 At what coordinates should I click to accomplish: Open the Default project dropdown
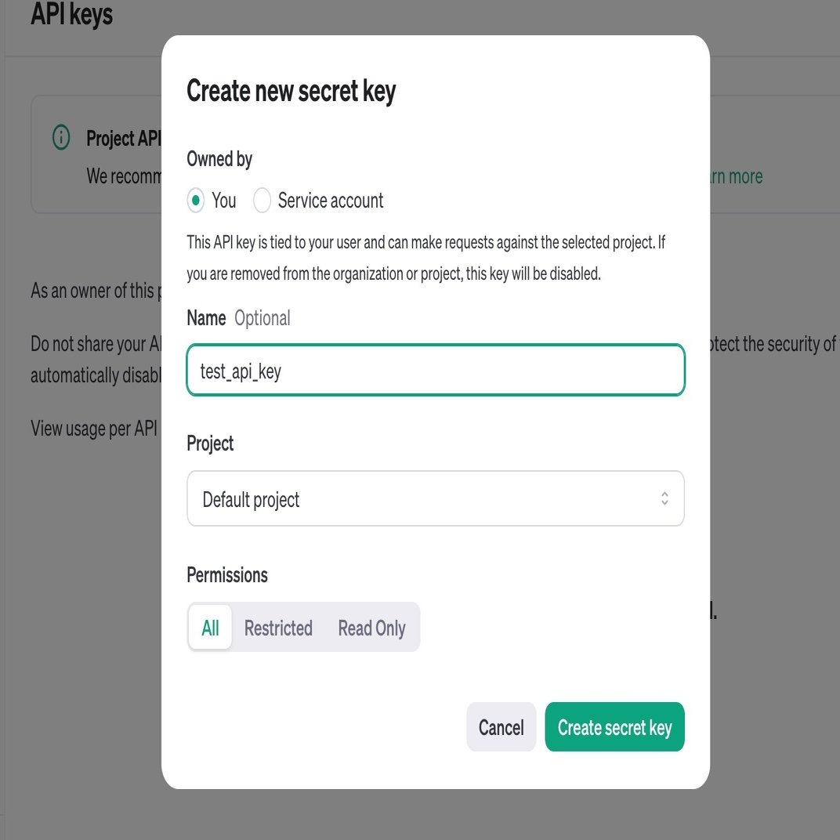coord(435,498)
